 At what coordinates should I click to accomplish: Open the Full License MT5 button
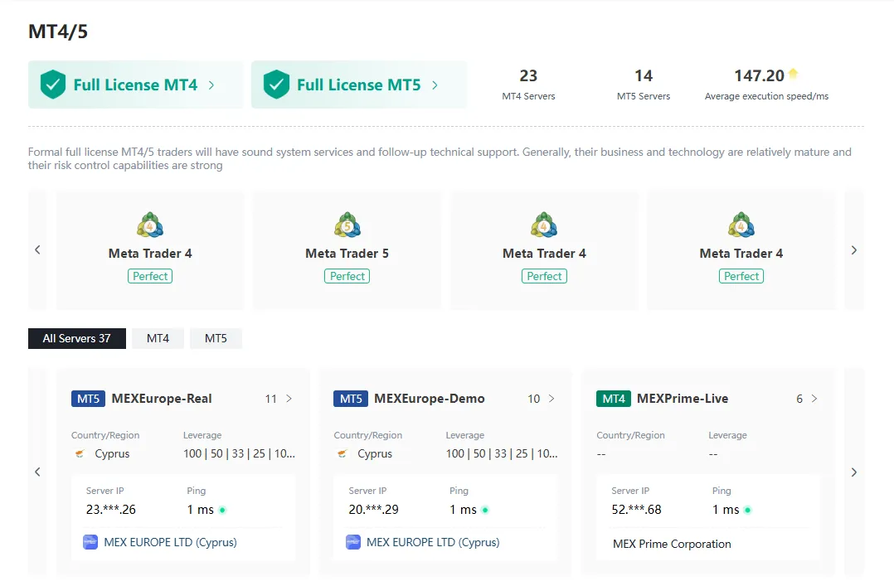point(359,85)
